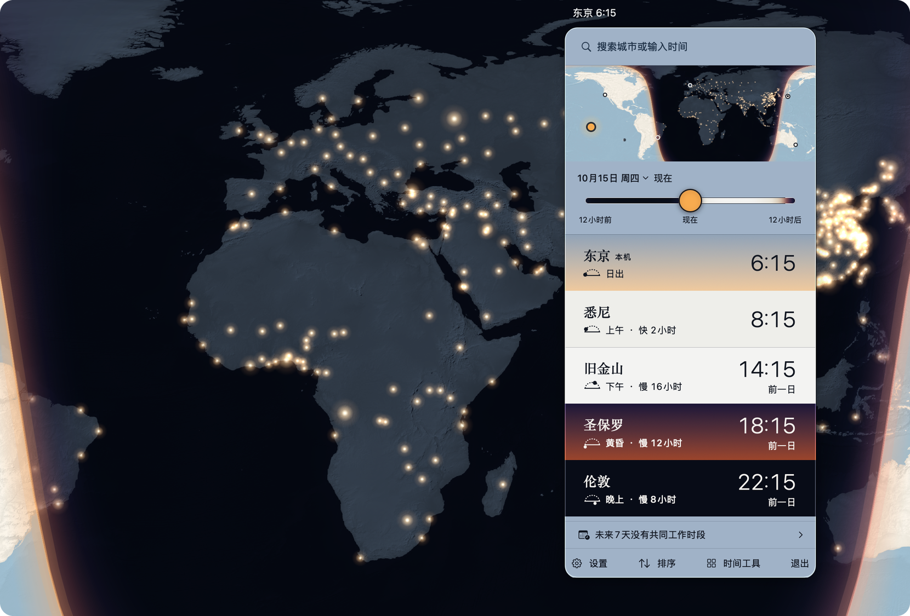910x616 pixels.
Task: Open 设置 settings
Action: [590, 563]
